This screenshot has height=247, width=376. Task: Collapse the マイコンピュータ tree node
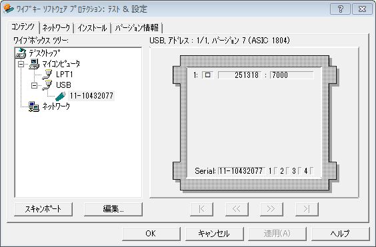(21, 64)
